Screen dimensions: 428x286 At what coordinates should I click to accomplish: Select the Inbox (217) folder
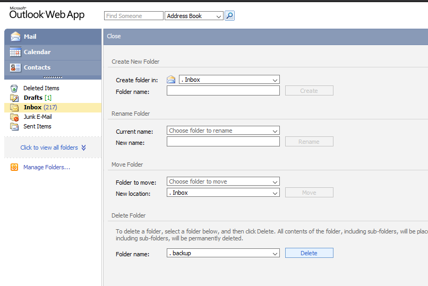tap(53, 107)
